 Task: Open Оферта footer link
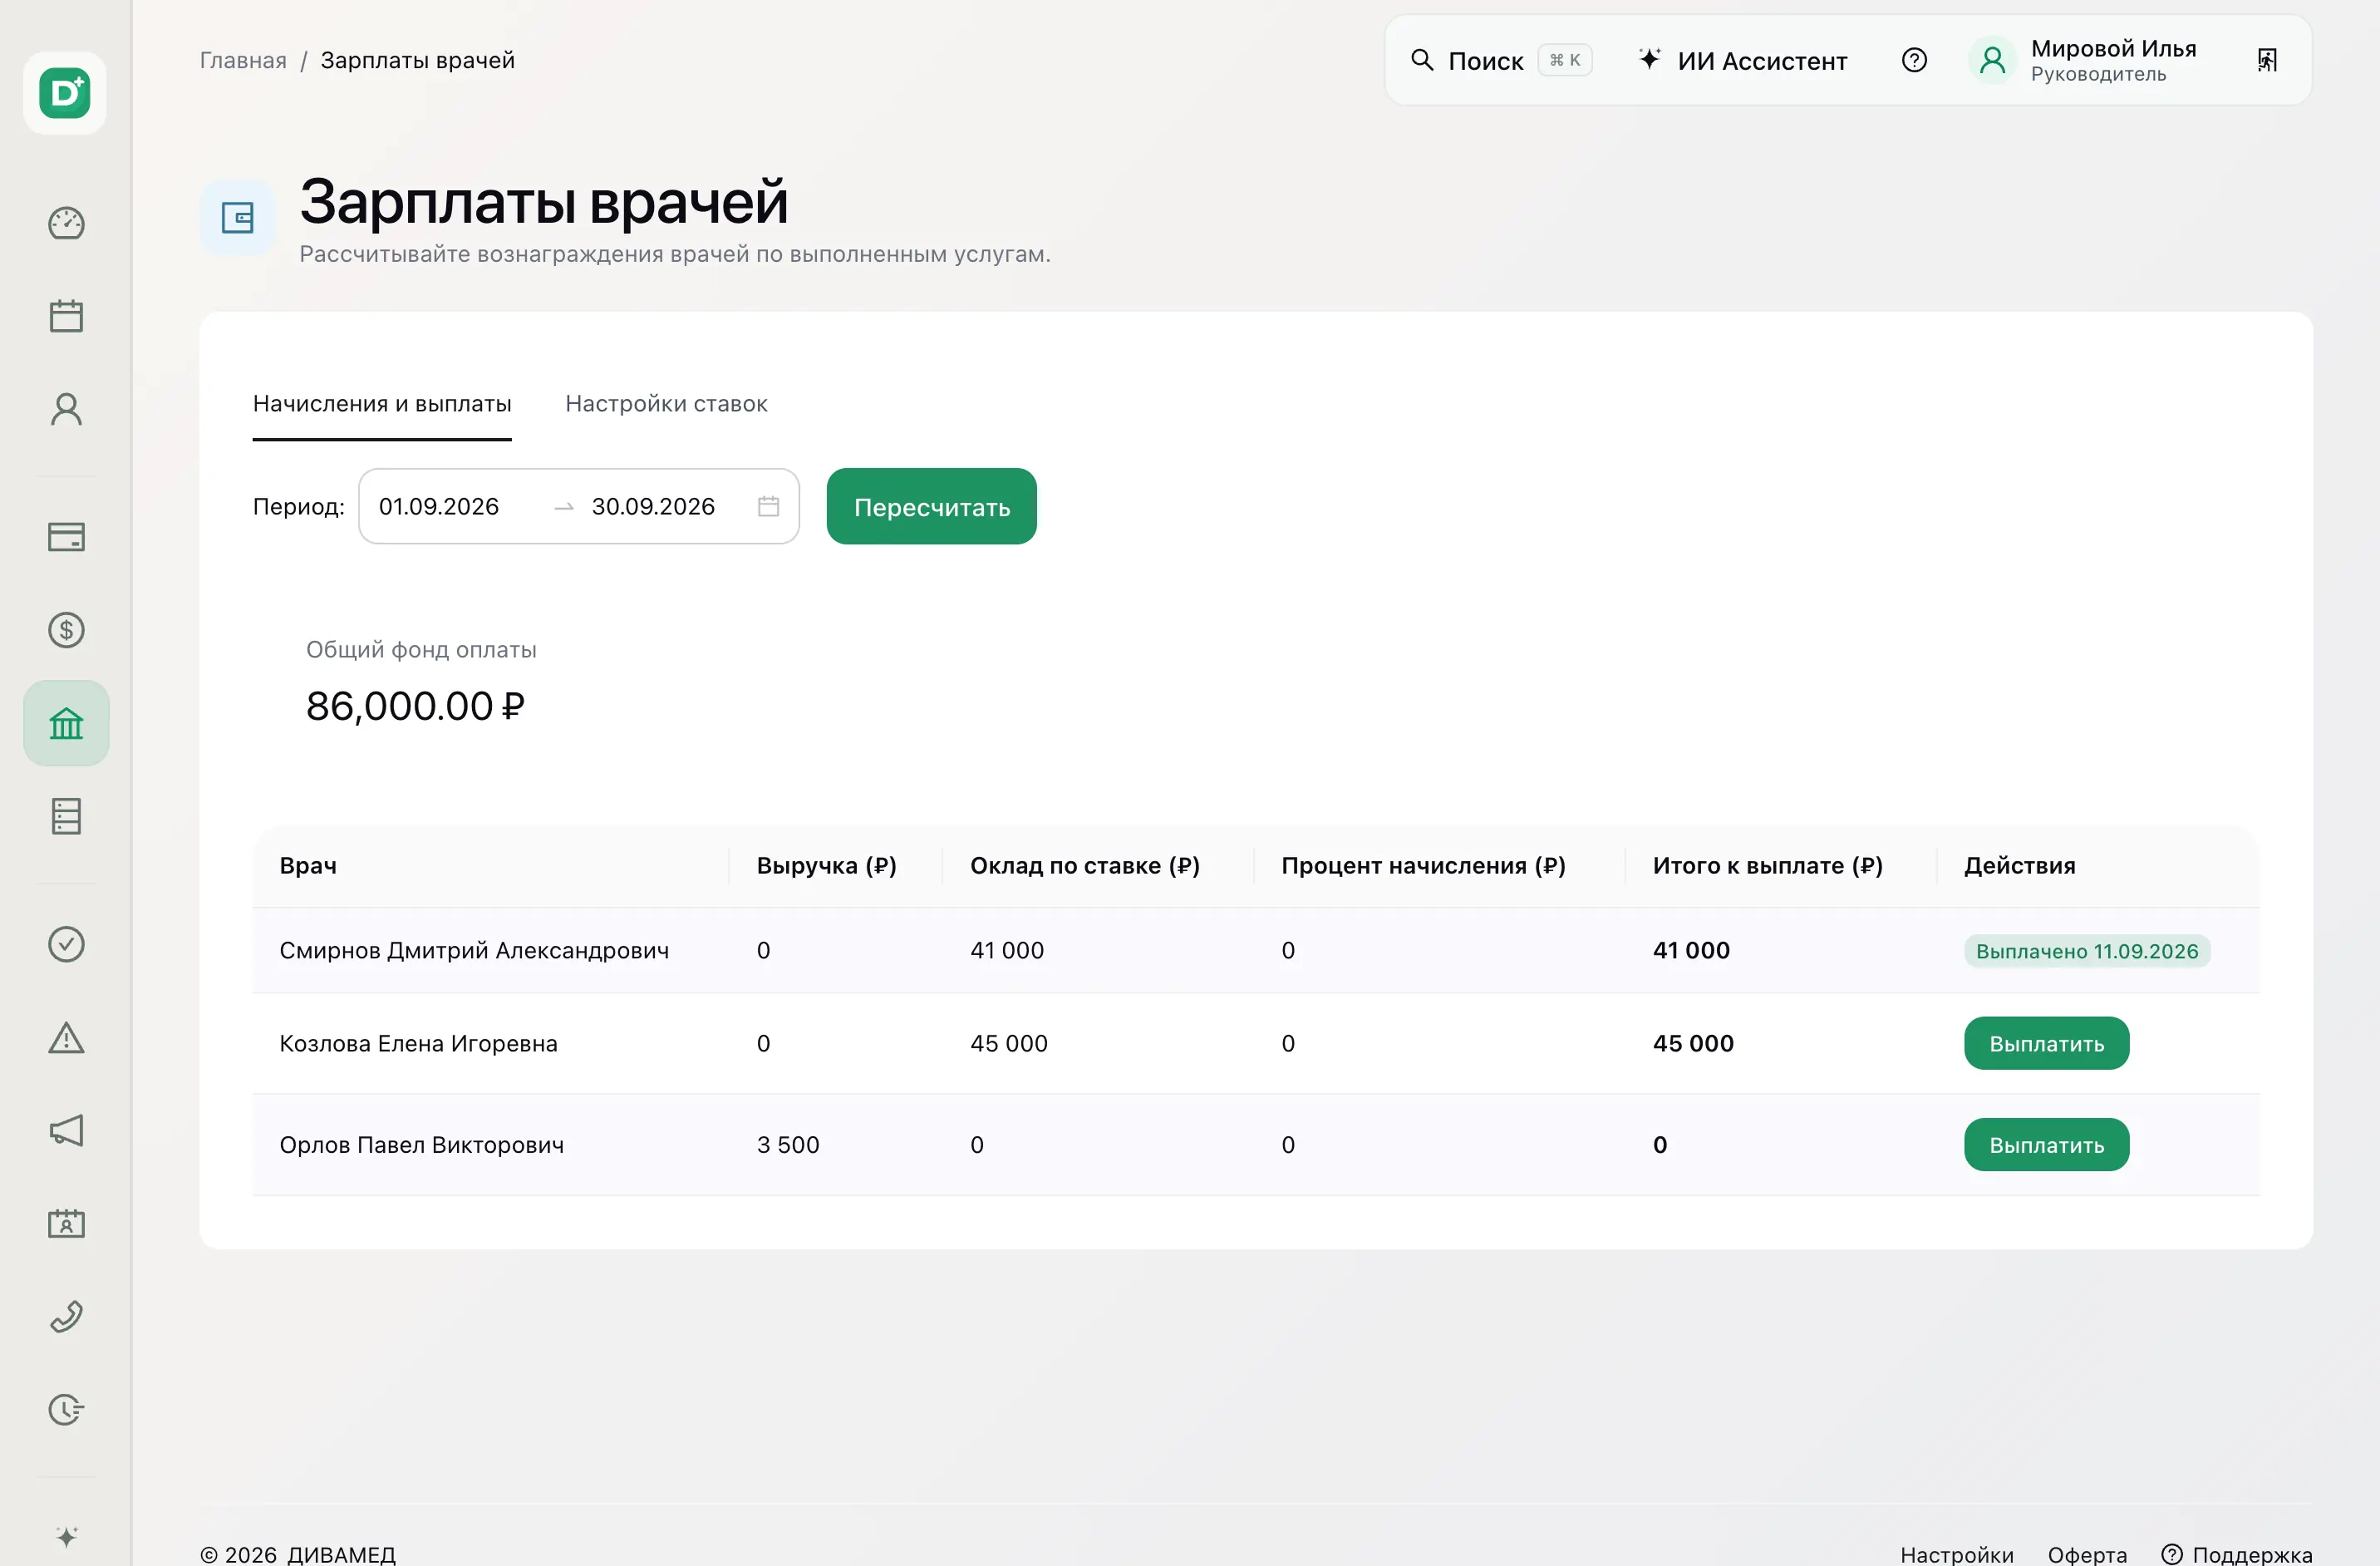pyautogui.click(x=2087, y=1554)
